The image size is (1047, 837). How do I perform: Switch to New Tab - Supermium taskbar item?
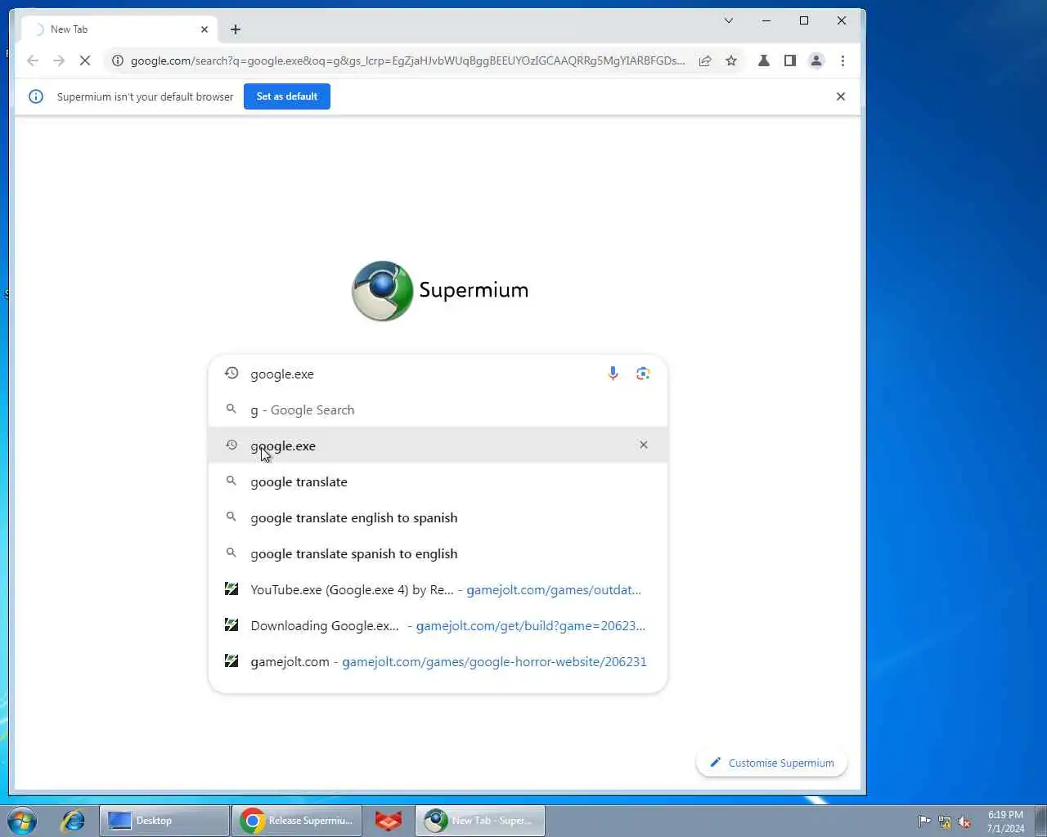click(480, 821)
